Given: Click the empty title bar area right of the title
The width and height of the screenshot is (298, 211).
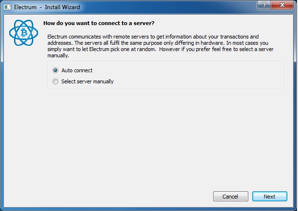Looking at the screenshot, I should tap(169, 7).
